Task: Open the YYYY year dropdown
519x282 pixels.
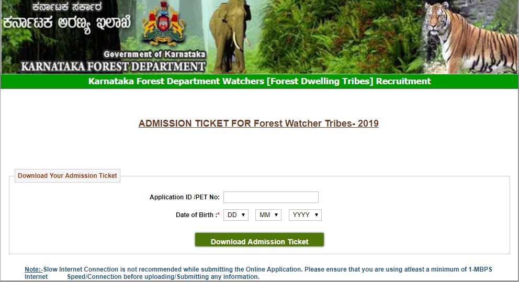Action: (x=305, y=215)
